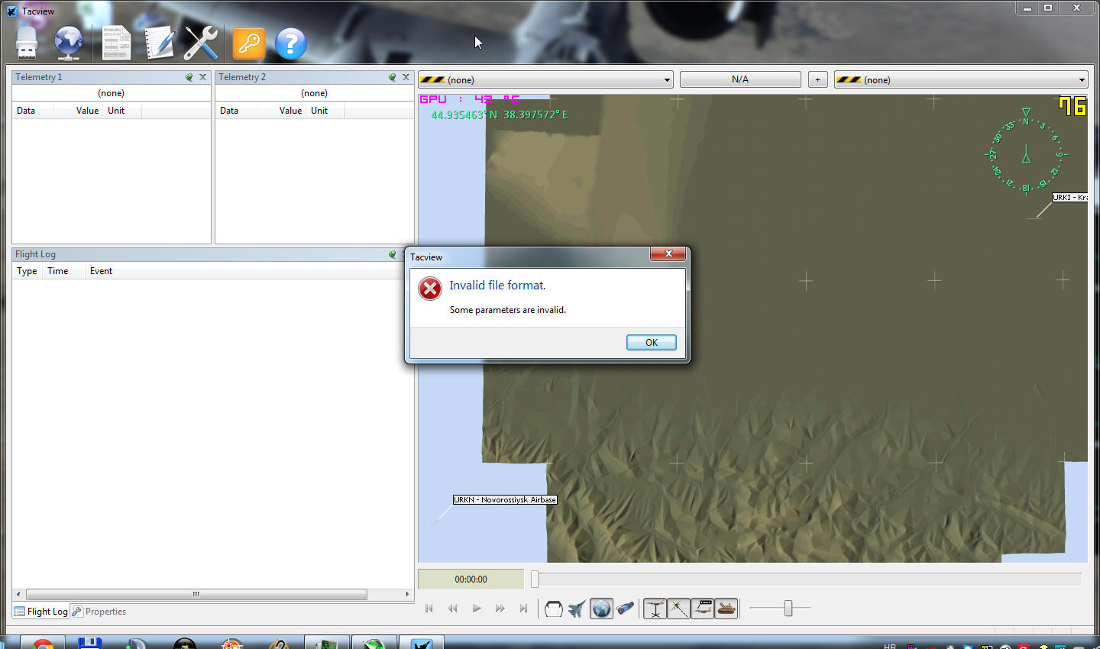Close the Telemetry 1 panel
The image size is (1100, 649).
202,77
